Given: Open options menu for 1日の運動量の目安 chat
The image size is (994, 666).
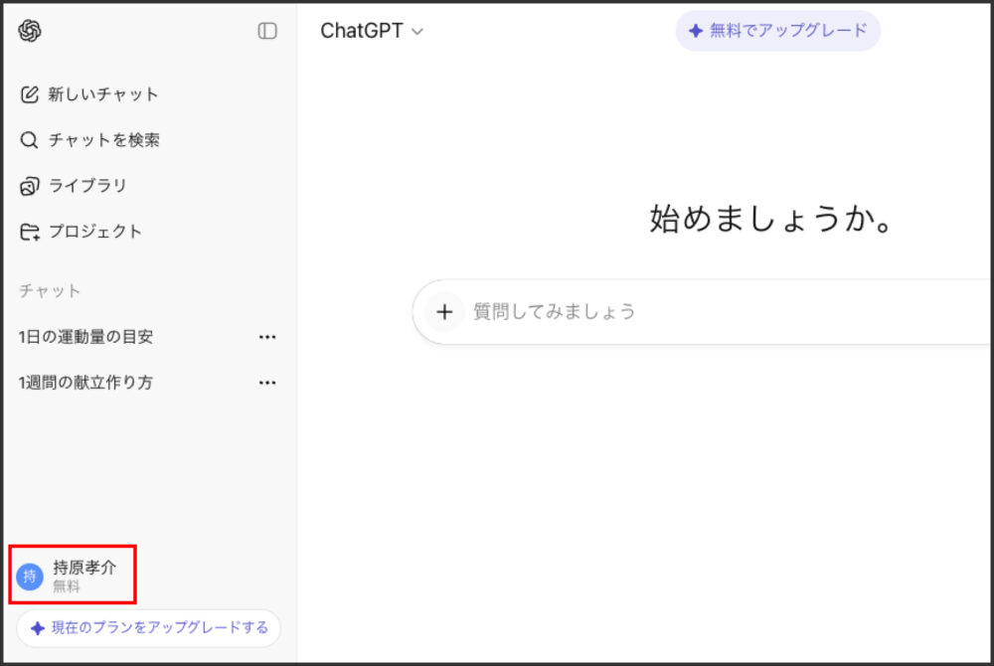Looking at the screenshot, I should pos(266,336).
